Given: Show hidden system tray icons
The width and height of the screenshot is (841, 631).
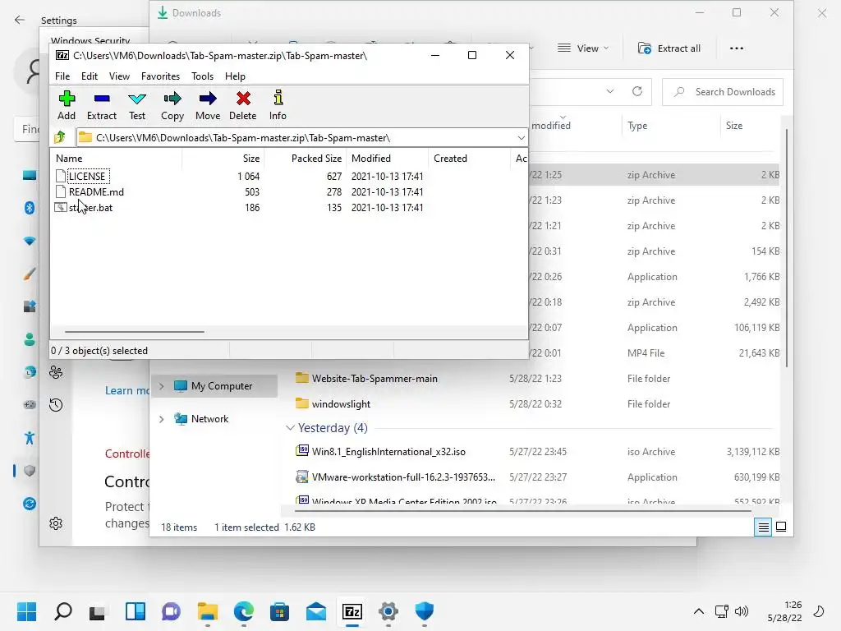Looking at the screenshot, I should pos(698,611).
